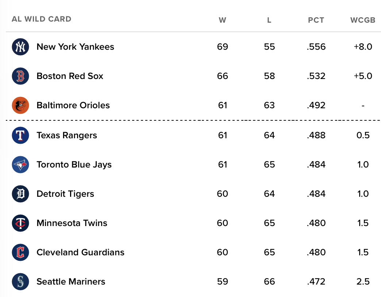Open the New York Yankees team link
Screen dimensions: 381x297
coord(75,47)
